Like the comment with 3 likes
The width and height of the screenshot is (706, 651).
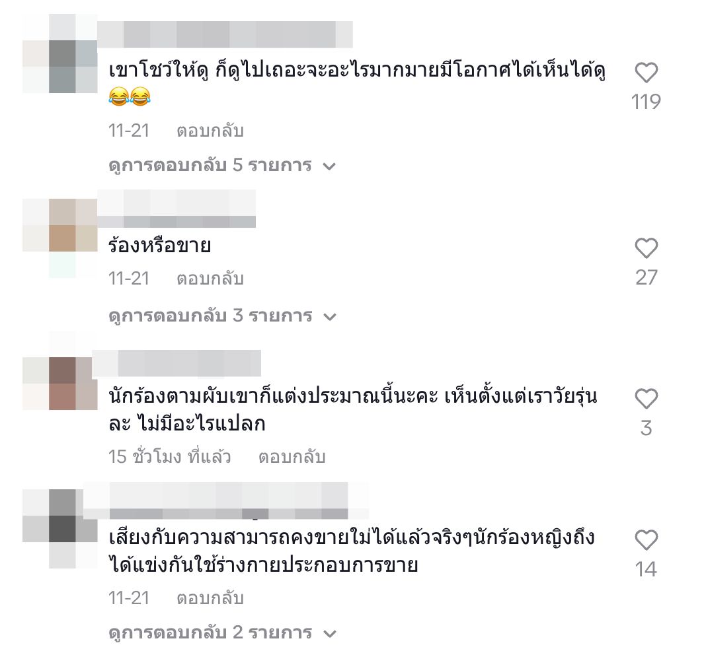click(646, 399)
